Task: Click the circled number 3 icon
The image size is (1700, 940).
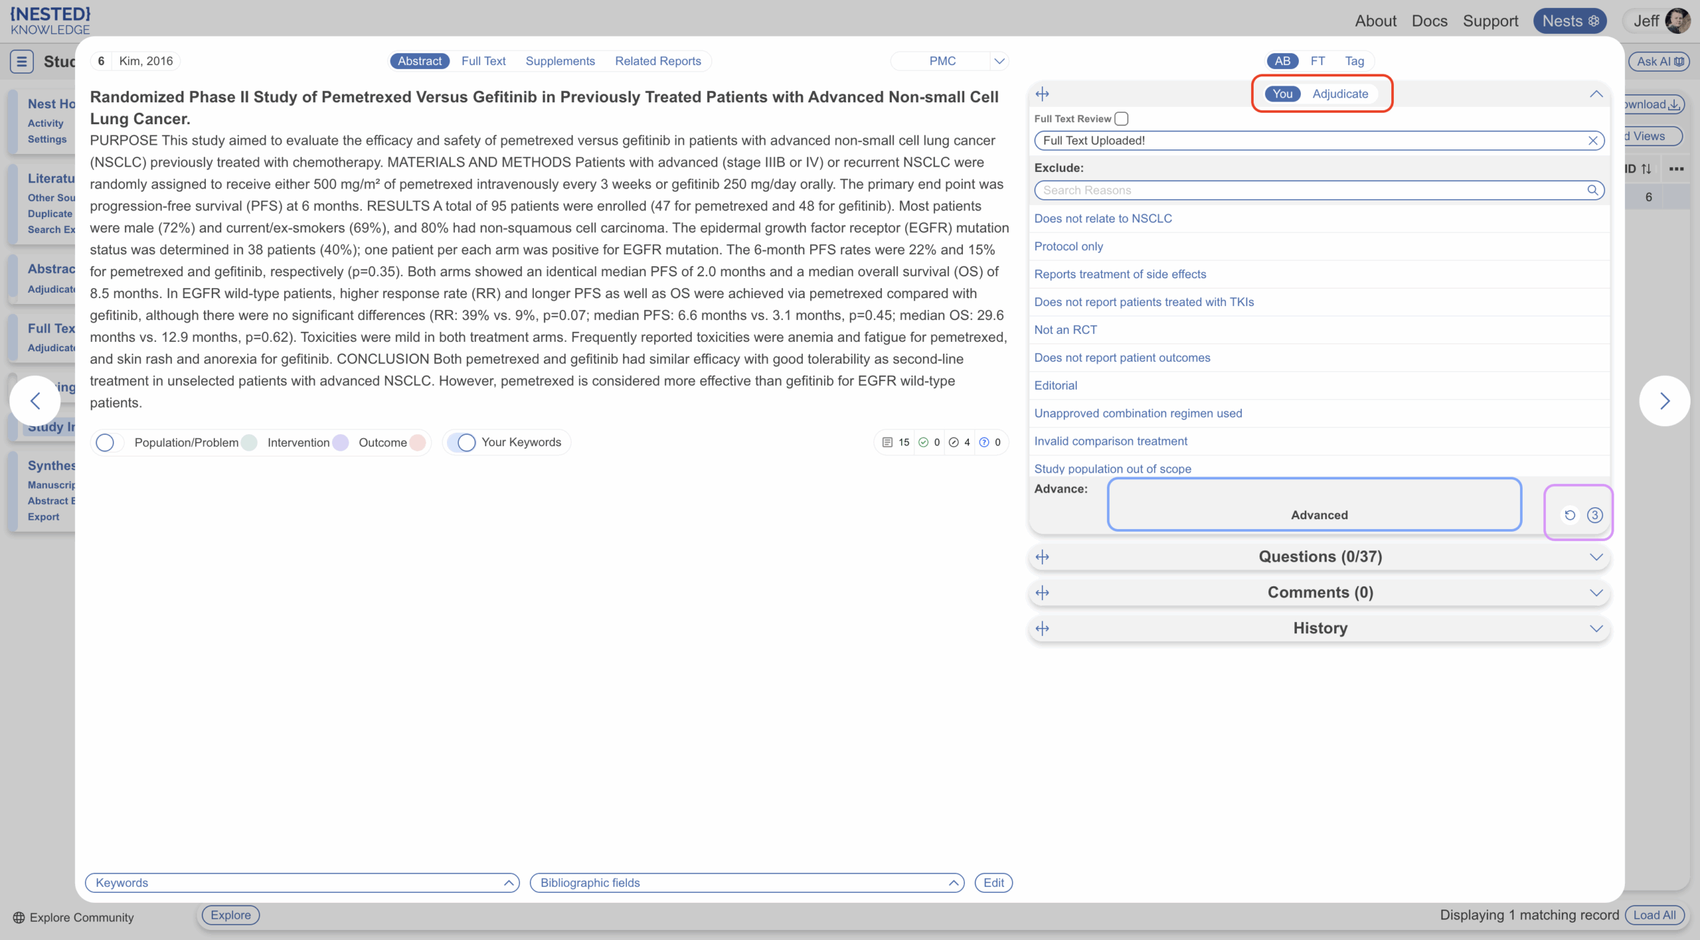Action: (1594, 515)
